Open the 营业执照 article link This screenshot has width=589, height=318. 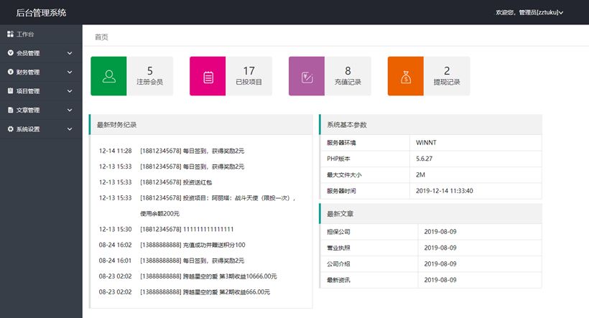point(338,248)
